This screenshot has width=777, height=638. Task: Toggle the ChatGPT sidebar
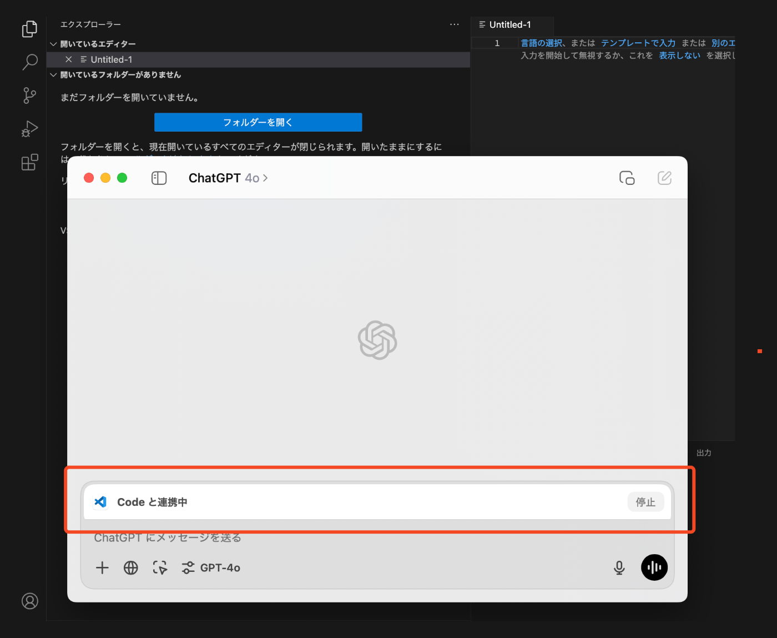coord(159,178)
